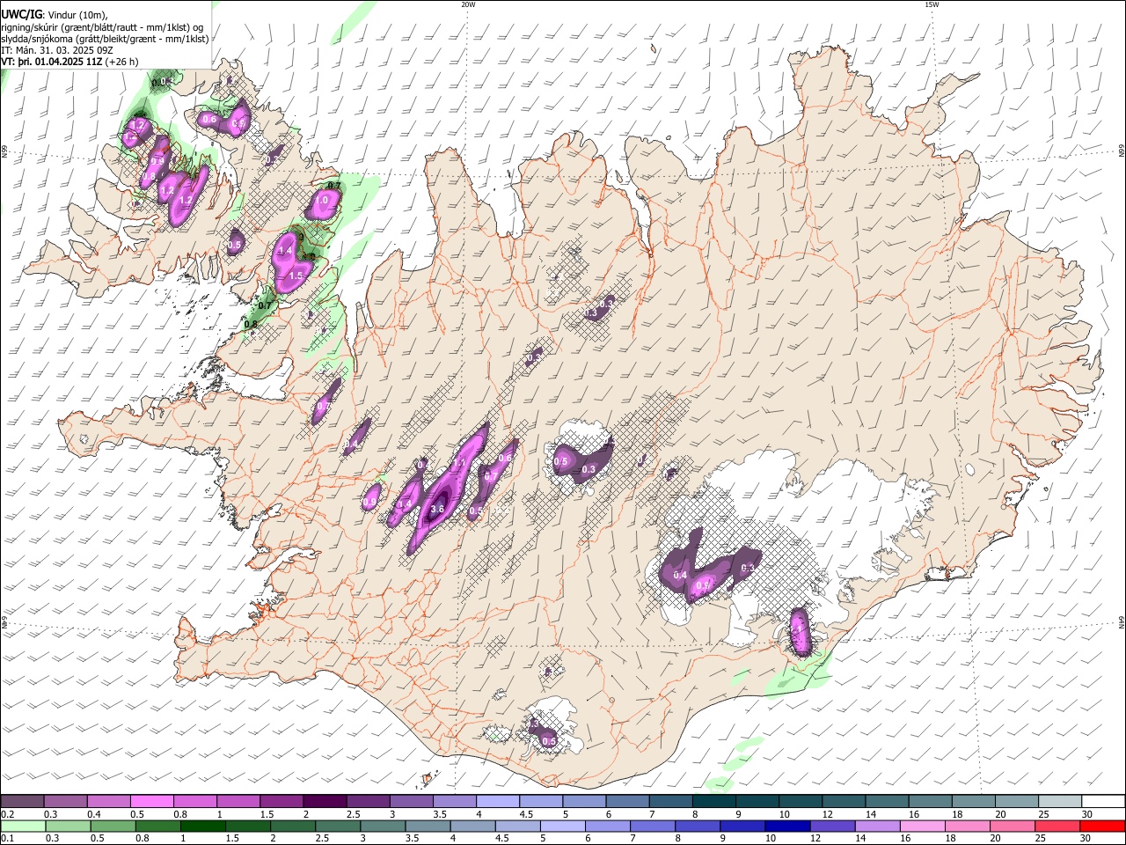Screen dimensions: 1126x845
Task: Click the 3.6 precipitation value on the map
Action: [436, 509]
